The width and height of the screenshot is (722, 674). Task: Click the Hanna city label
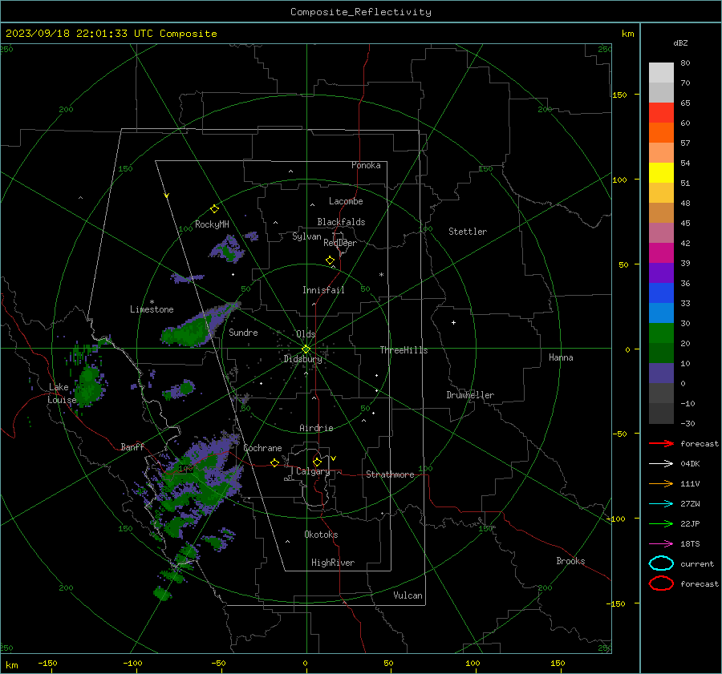click(561, 357)
